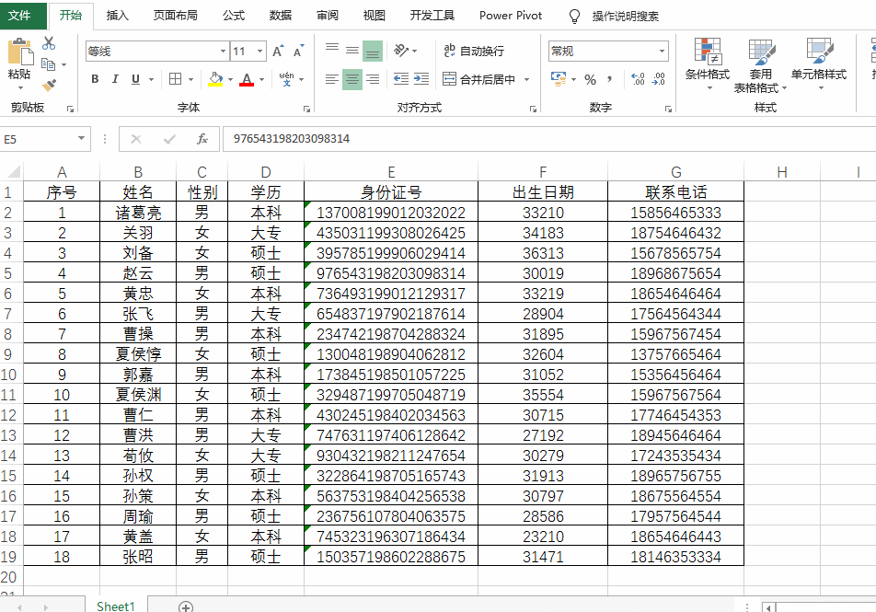Switch to 插入 insert tab
This screenshot has width=876, height=612.
pyautogui.click(x=118, y=16)
